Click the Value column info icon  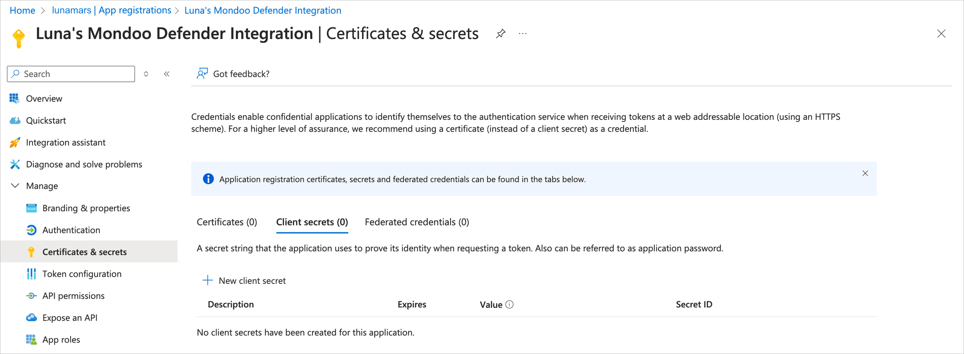point(509,305)
